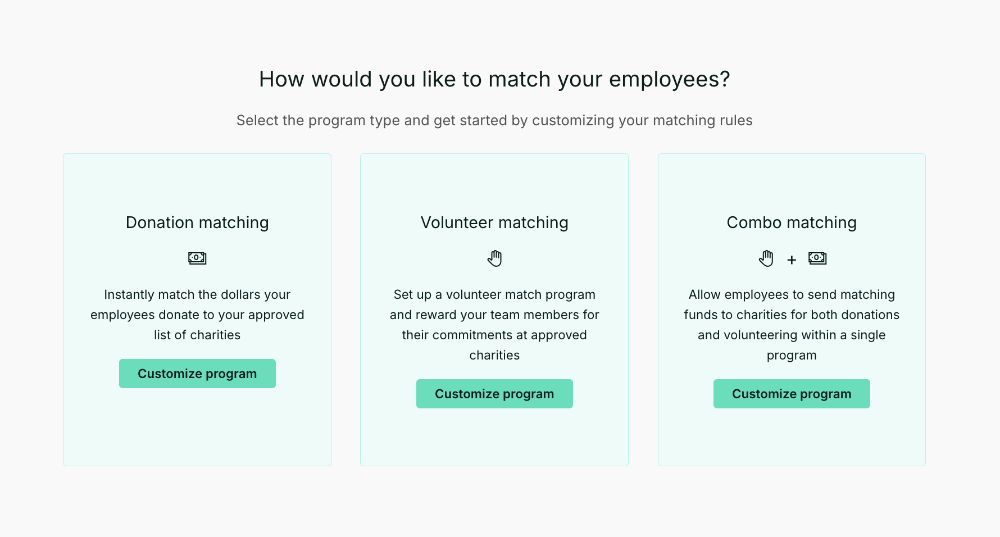Customize the Donation matching program
This screenshot has width=1000, height=537.
(x=197, y=374)
